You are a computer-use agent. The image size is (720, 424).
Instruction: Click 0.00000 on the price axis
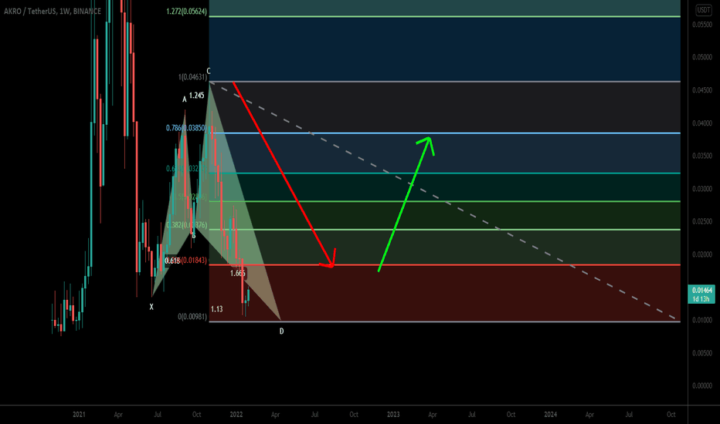[x=702, y=385]
